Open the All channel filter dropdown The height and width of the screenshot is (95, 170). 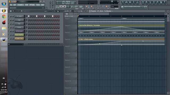16,44
